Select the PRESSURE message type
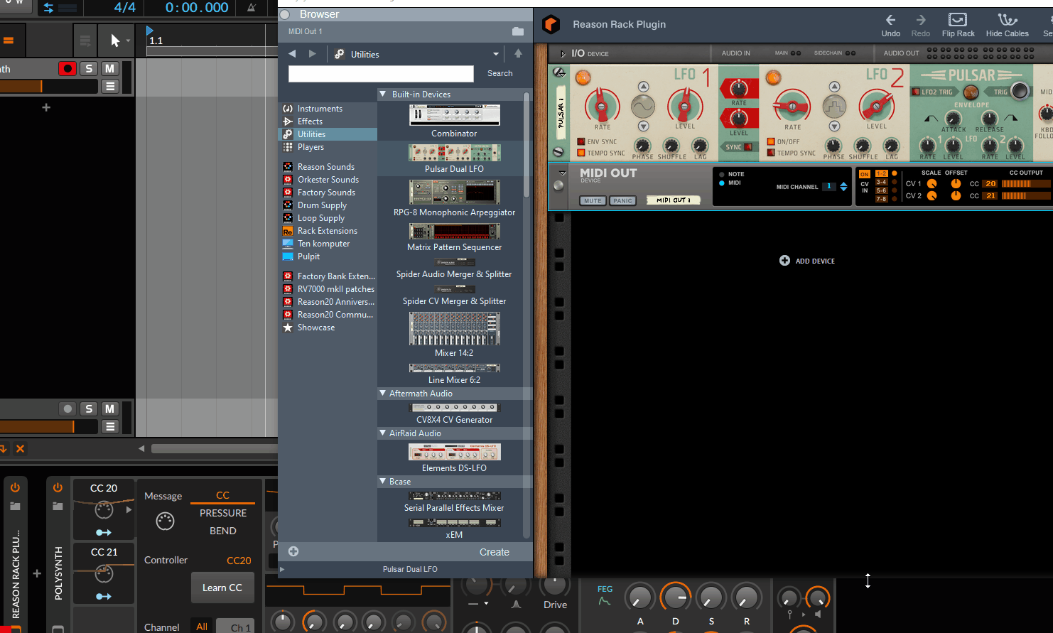The image size is (1053, 633). tap(222, 513)
